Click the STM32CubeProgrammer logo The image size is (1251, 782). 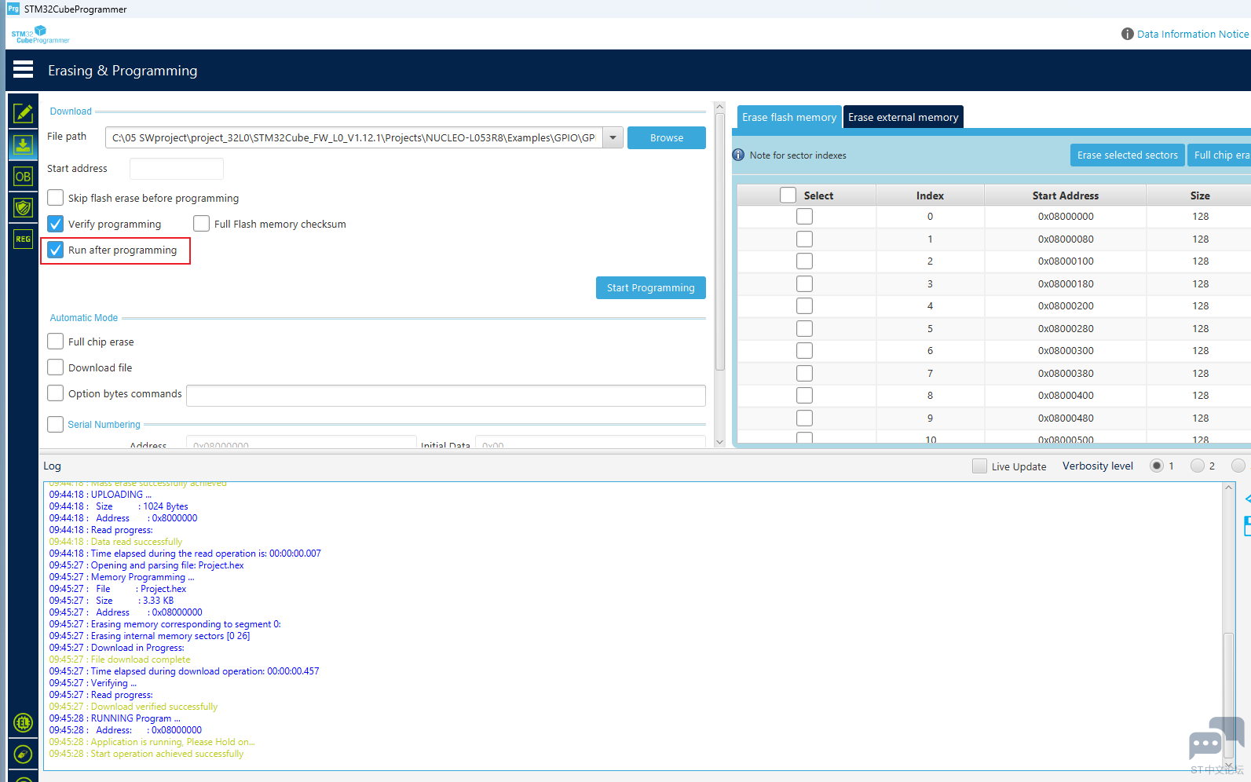click(x=40, y=35)
